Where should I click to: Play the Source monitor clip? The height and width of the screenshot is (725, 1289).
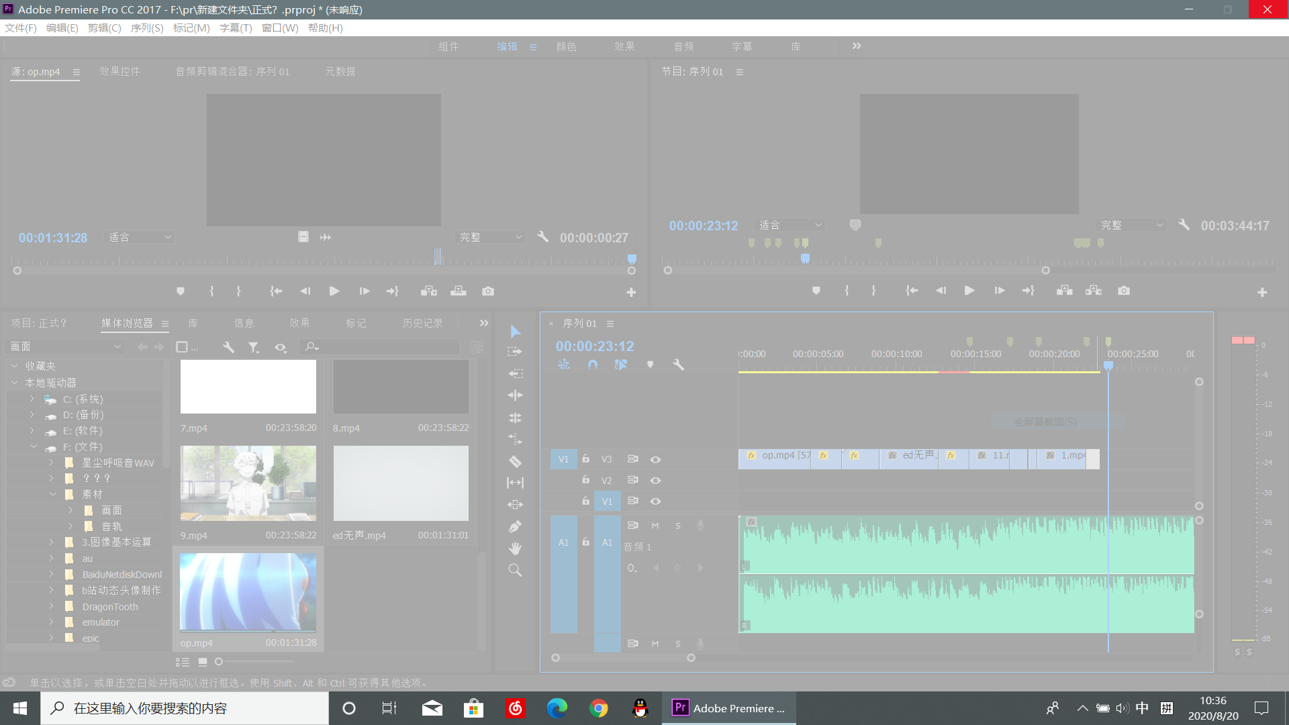(x=334, y=291)
